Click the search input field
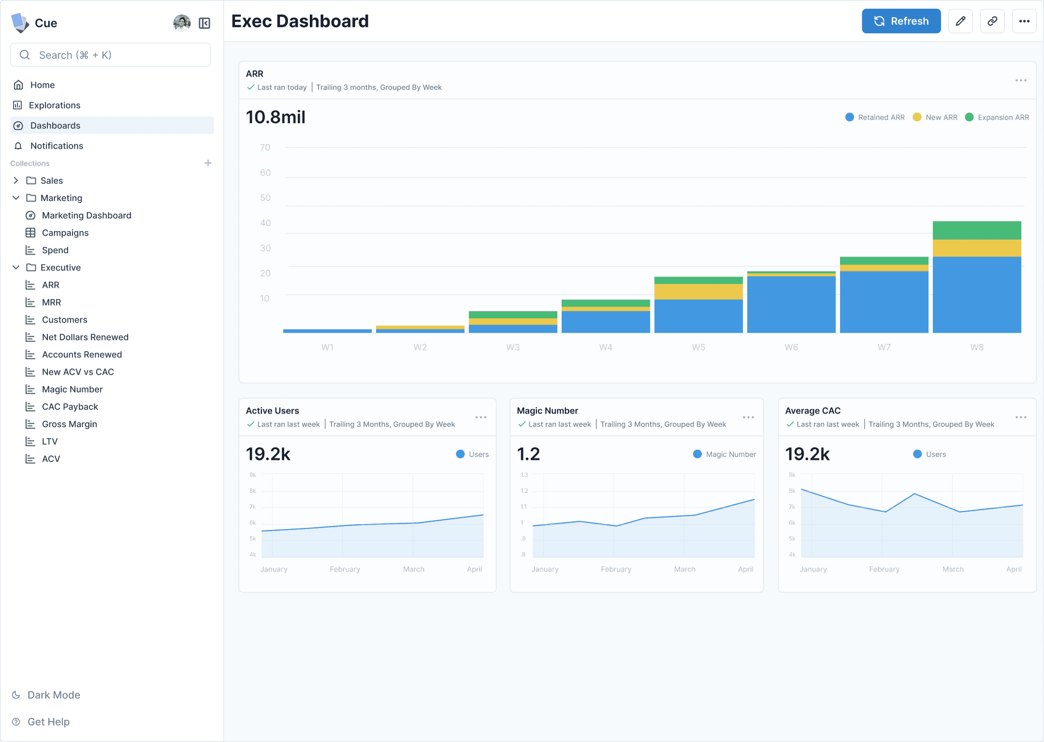The image size is (1044, 742). (110, 55)
